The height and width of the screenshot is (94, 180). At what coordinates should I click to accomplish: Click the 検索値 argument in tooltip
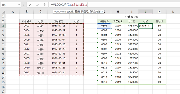click(70, 12)
